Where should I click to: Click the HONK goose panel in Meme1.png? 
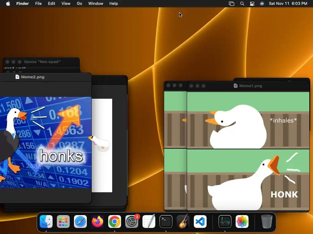click(248, 179)
